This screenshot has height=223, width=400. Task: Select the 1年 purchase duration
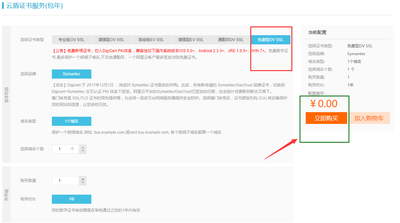click(71, 199)
